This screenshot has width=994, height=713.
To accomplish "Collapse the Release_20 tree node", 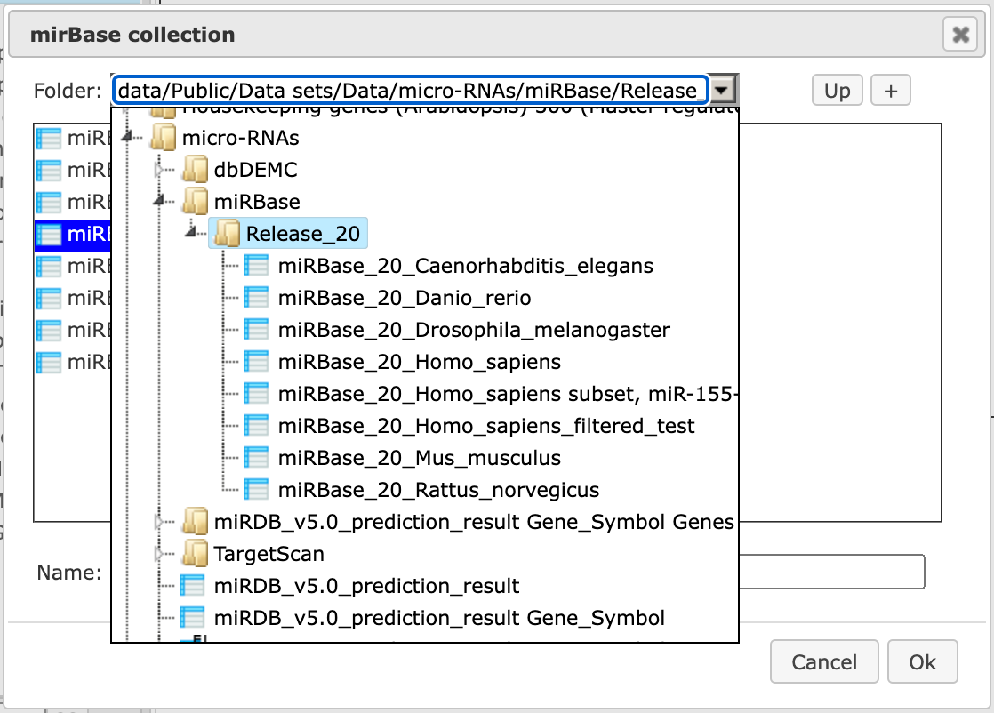I will pyautogui.click(x=192, y=233).
